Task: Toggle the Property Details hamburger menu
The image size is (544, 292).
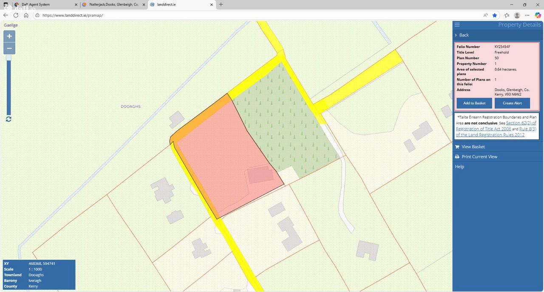Action: 457,25
